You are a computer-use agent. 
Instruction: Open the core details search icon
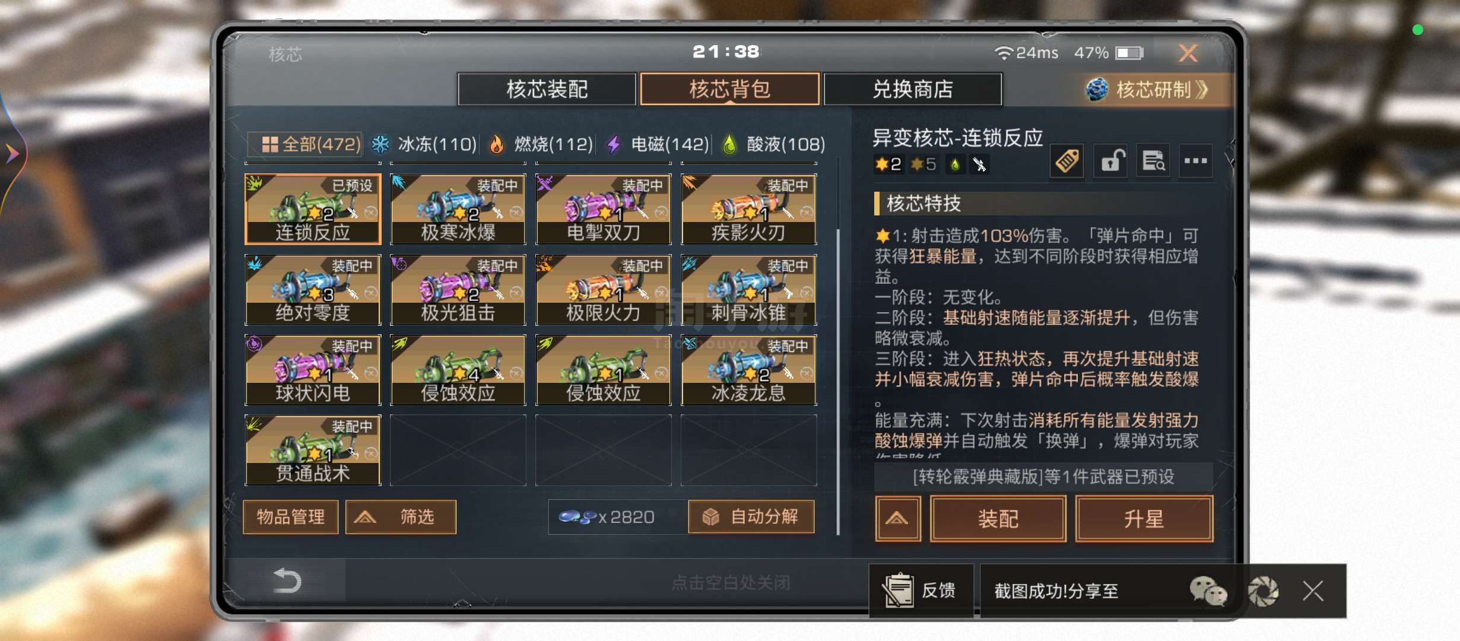(x=1153, y=161)
